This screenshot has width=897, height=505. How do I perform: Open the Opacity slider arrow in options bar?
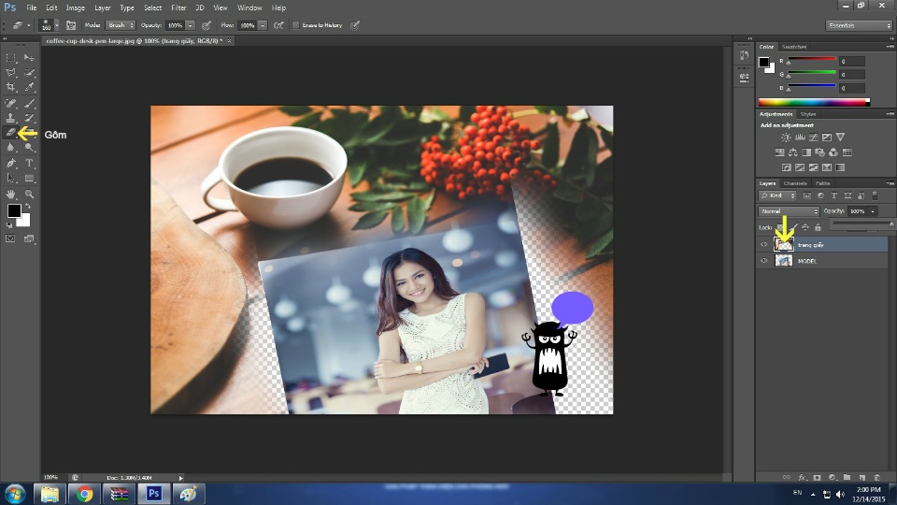tap(190, 25)
